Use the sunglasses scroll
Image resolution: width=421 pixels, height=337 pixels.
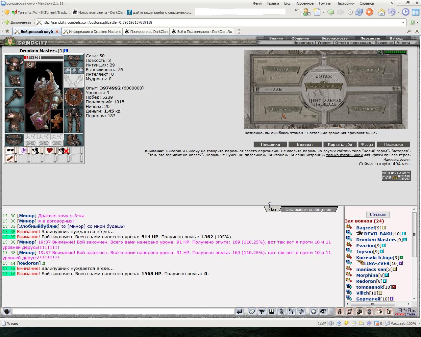pyautogui.click(x=11, y=151)
